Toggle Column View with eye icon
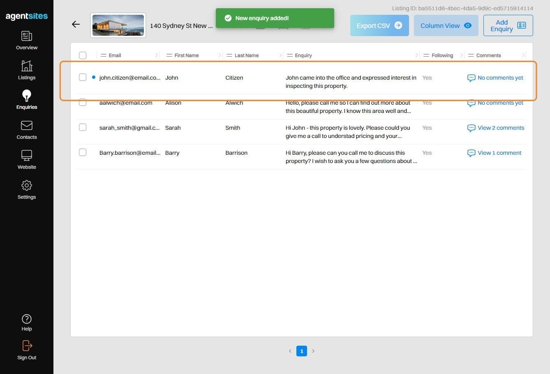This screenshot has height=374, width=550. [446, 25]
